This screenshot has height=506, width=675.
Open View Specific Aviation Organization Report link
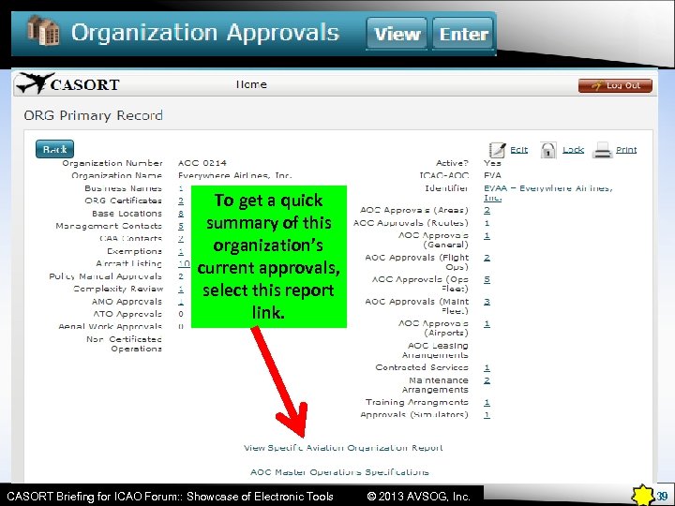343,448
